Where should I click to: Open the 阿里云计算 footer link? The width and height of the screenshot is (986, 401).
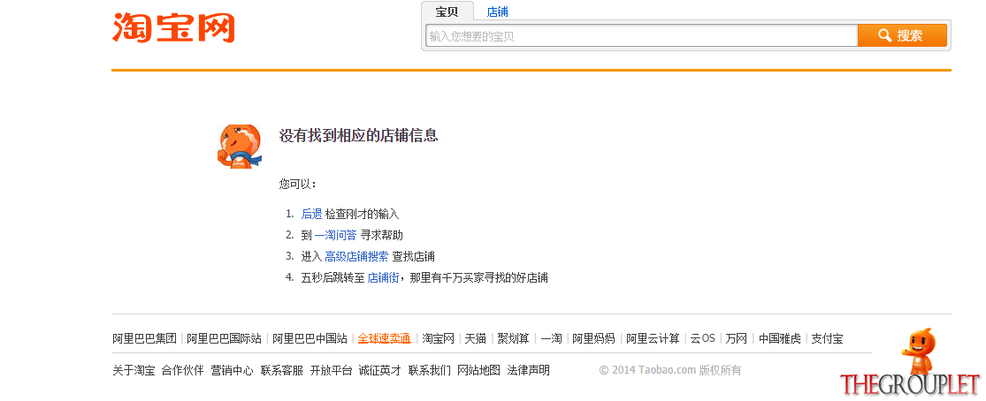653,339
